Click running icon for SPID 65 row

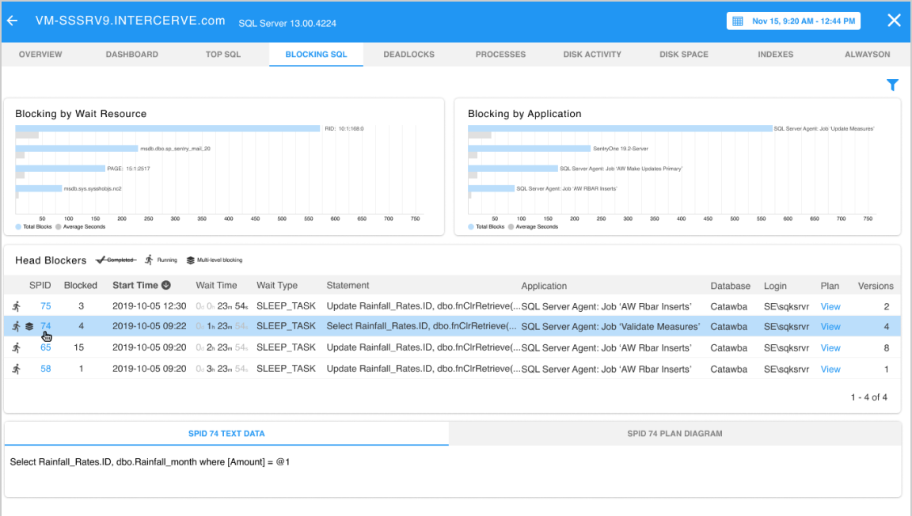(16, 347)
